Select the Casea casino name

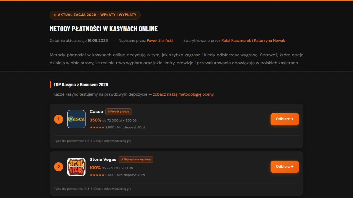point(96,112)
